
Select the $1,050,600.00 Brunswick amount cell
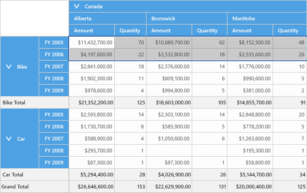(x=169, y=139)
